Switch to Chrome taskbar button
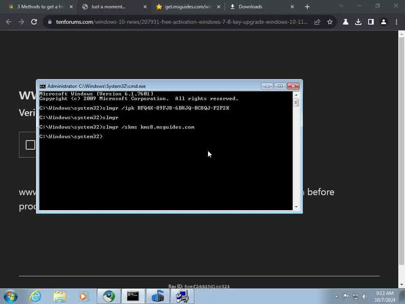Viewport: 405px width, 304px height. [x=109, y=296]
